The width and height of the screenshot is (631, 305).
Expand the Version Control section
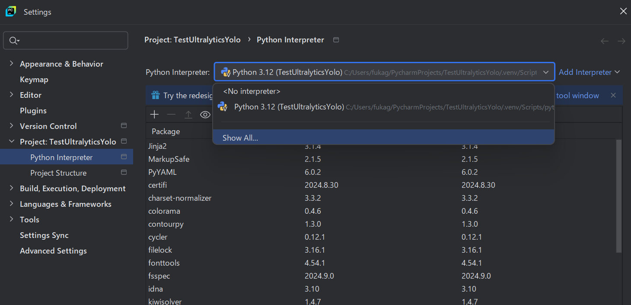pyautogui.click(x=11, y=126)
